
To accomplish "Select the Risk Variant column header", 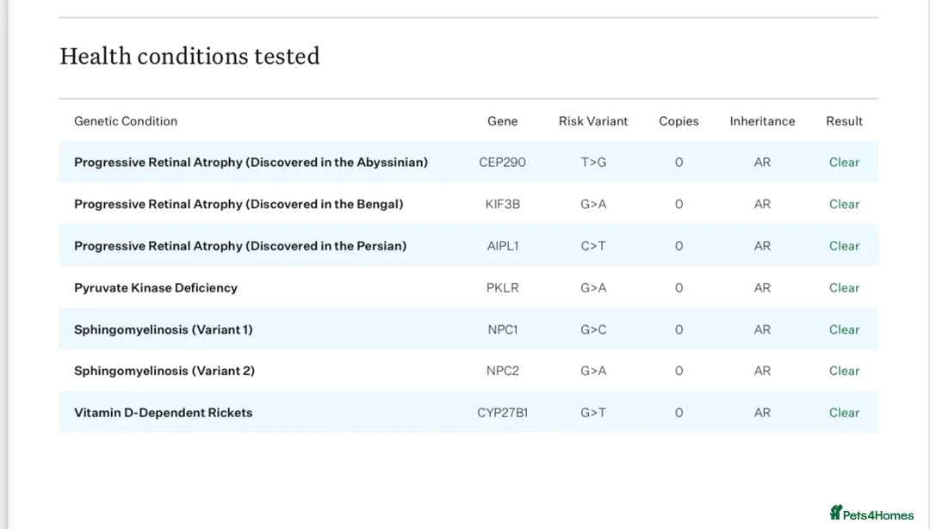I will click(x=593, y=121).
